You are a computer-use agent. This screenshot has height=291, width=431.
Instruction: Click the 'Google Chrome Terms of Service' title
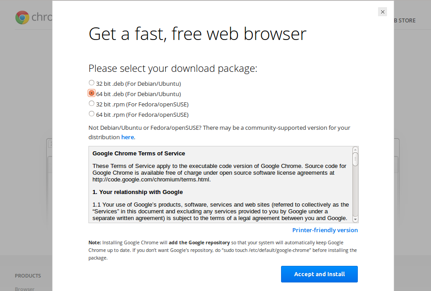click(x=139, y=154)
